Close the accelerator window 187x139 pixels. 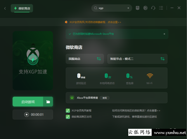179,8
